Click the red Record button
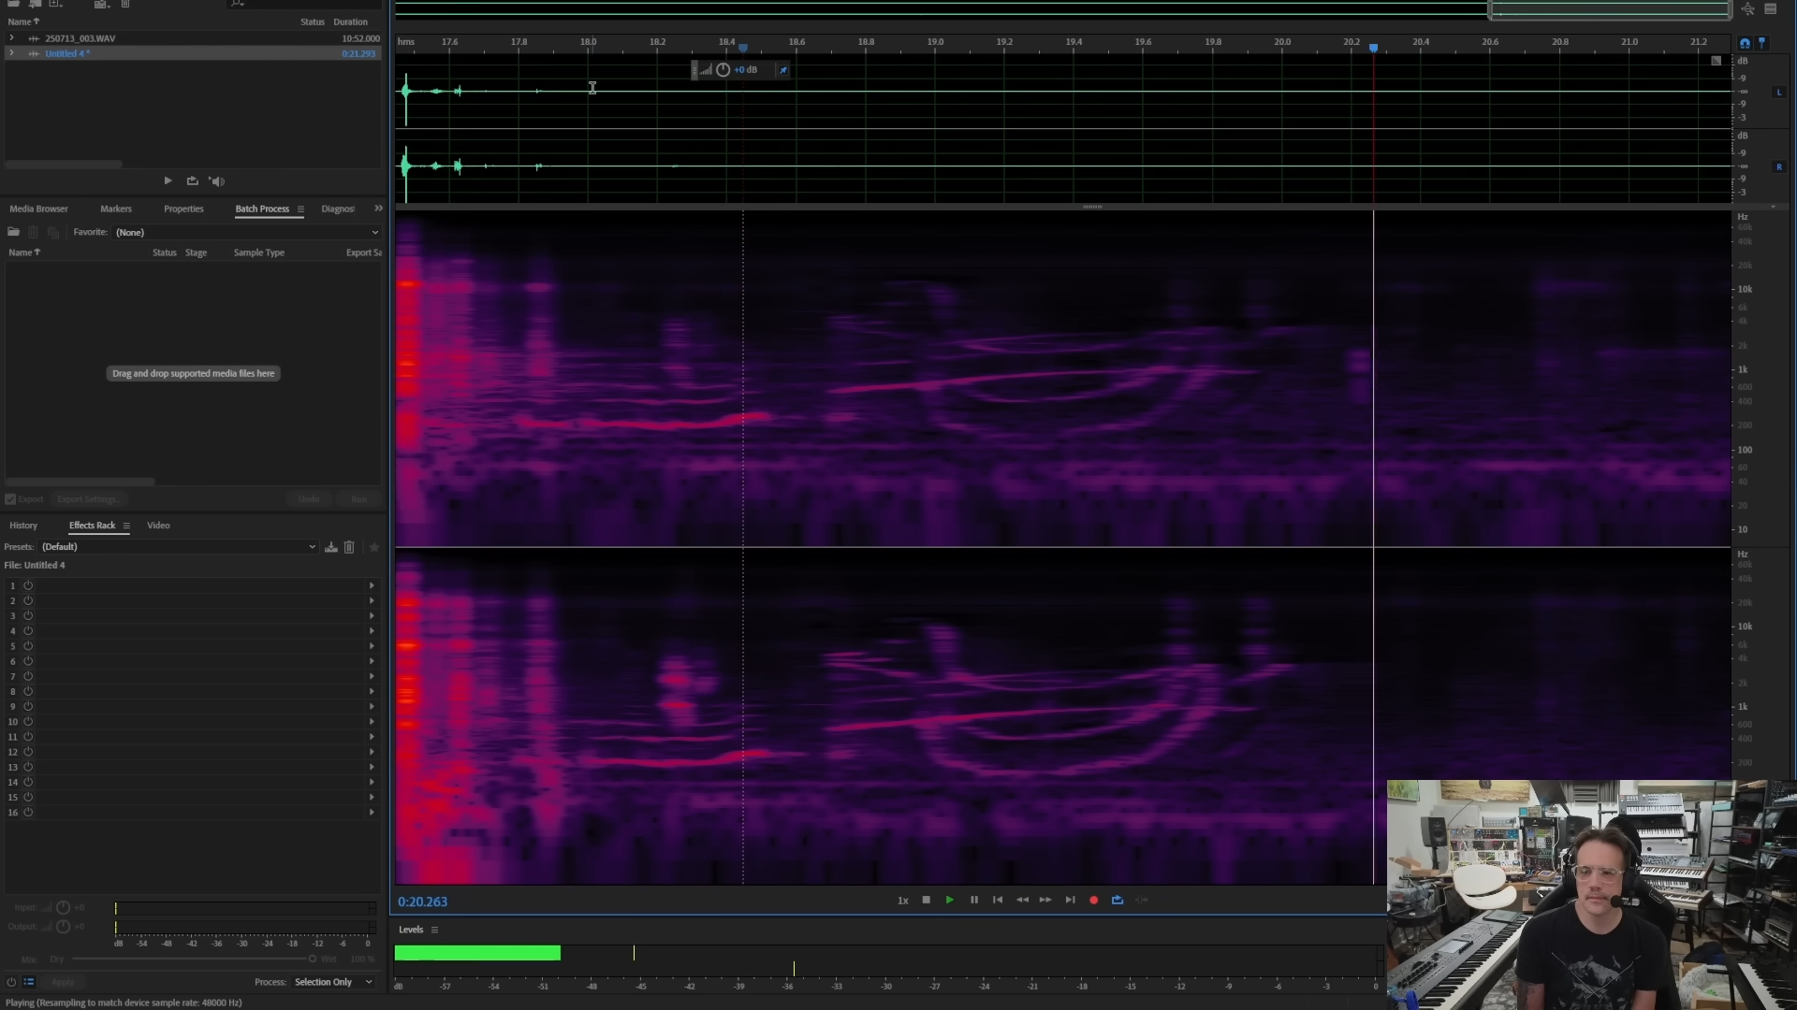The width and height of the screenshot is (1797, 1010). [x=1093, y=900]
